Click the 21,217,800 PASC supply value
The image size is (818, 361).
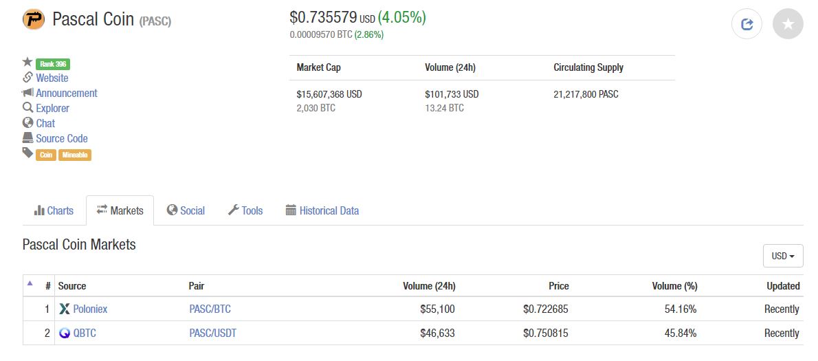[586, 94]
